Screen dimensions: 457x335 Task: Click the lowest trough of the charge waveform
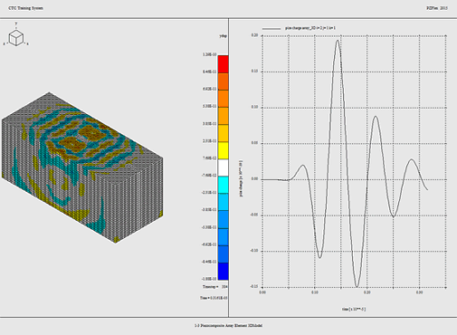(357, 286)
